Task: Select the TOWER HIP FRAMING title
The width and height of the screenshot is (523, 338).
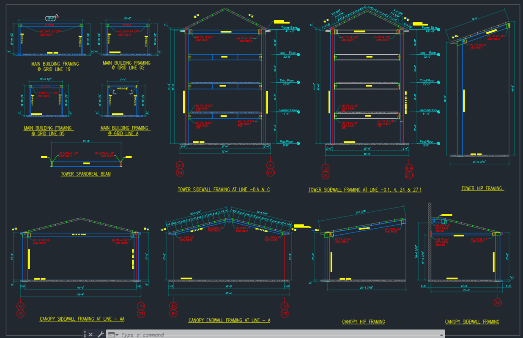Action: tap(482, 189)
